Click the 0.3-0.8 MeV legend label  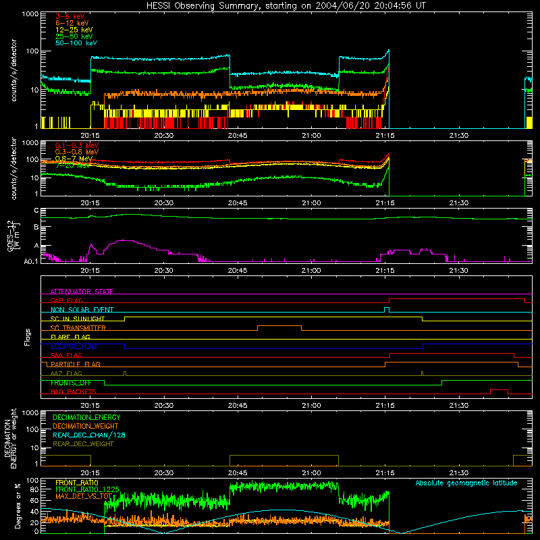point(77,152)
